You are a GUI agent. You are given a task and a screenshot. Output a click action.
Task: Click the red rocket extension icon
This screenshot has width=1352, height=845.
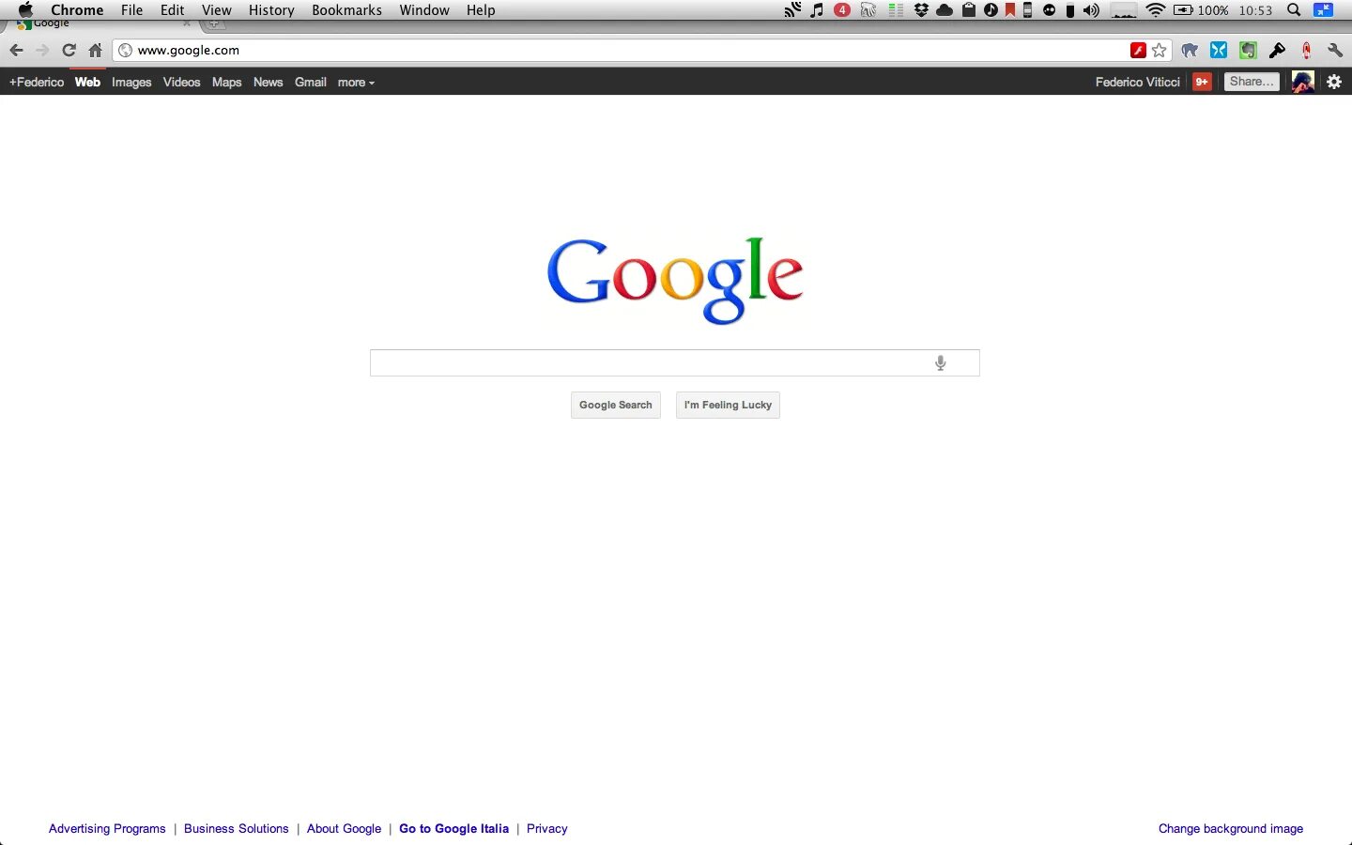pyautogui.click(x=1306, y=51)
